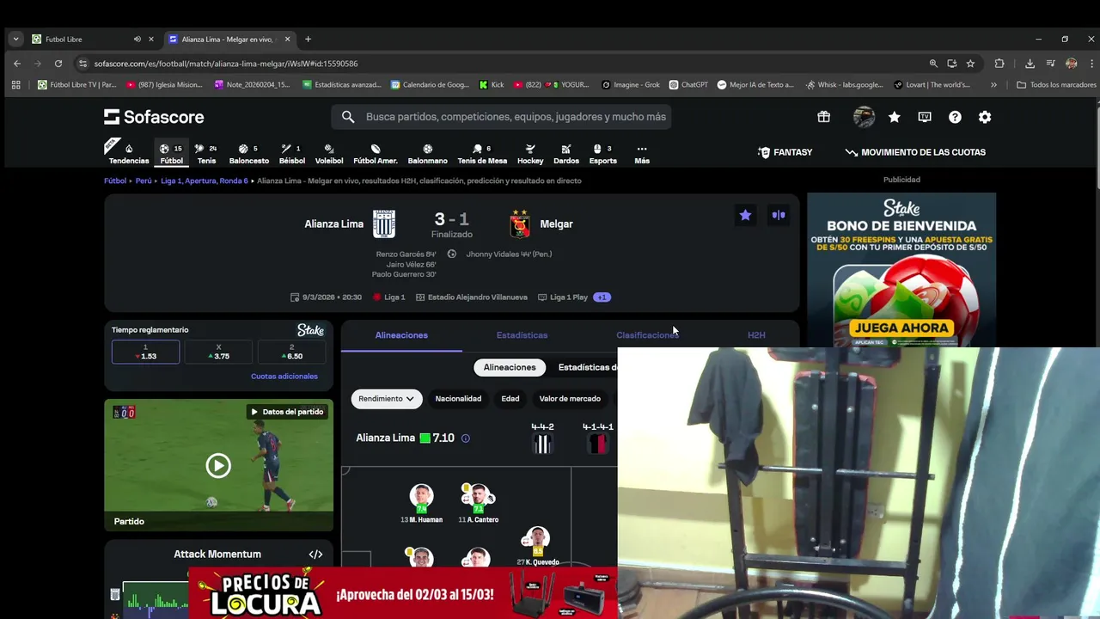This screenshot has width=1100, height=619.
Task: Switch to Estadísticas de jugadores pill
Action: (x=587, y=367)
